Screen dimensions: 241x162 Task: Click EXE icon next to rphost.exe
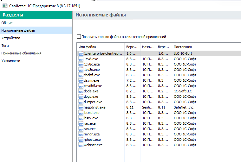tap(81, 140)
